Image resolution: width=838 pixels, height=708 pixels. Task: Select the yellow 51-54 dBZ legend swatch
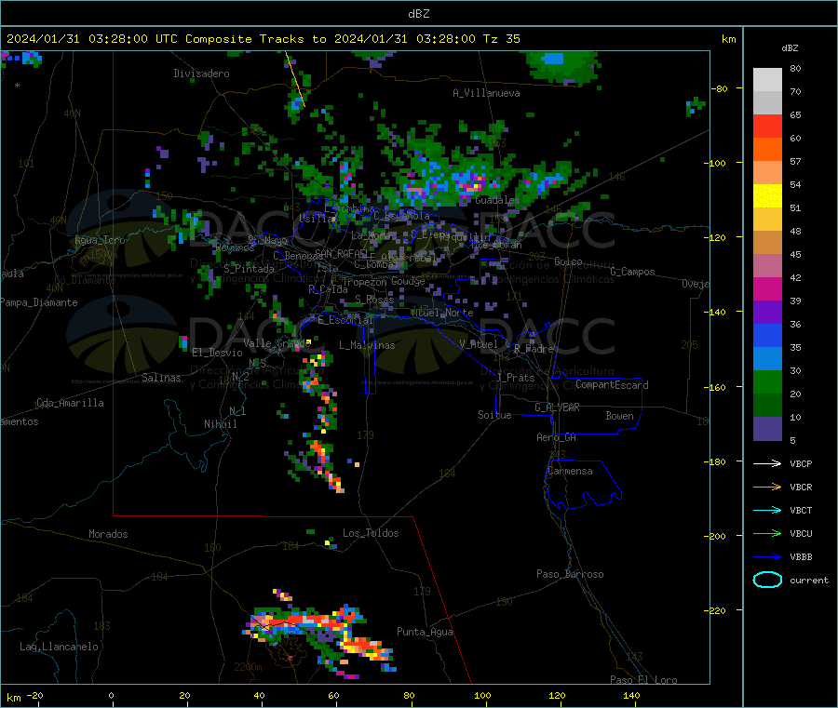point(767,196)
